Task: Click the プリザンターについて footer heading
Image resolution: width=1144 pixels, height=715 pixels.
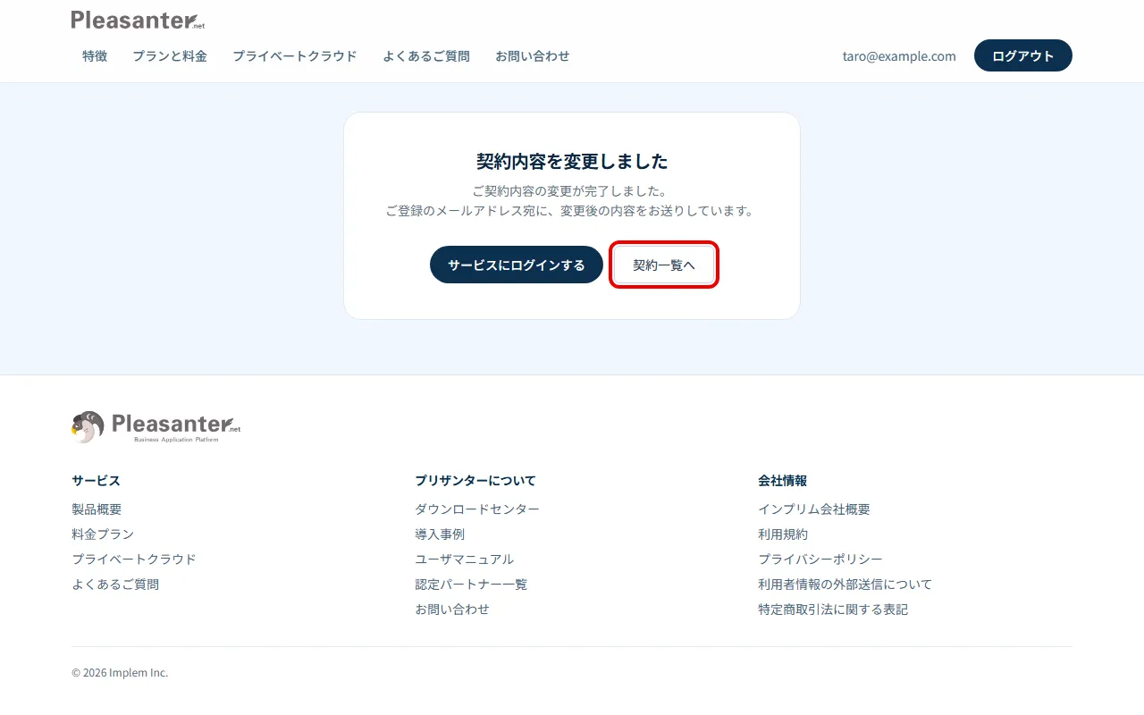Action: [475, 481]
